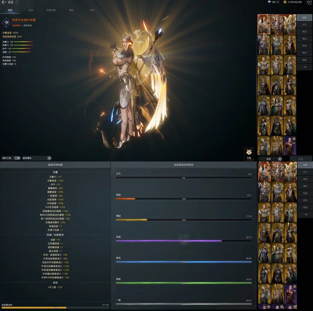313x311 pixels.
Task: Click the 所受魔法傷害減少 +12% row
Action: point(55,274)
